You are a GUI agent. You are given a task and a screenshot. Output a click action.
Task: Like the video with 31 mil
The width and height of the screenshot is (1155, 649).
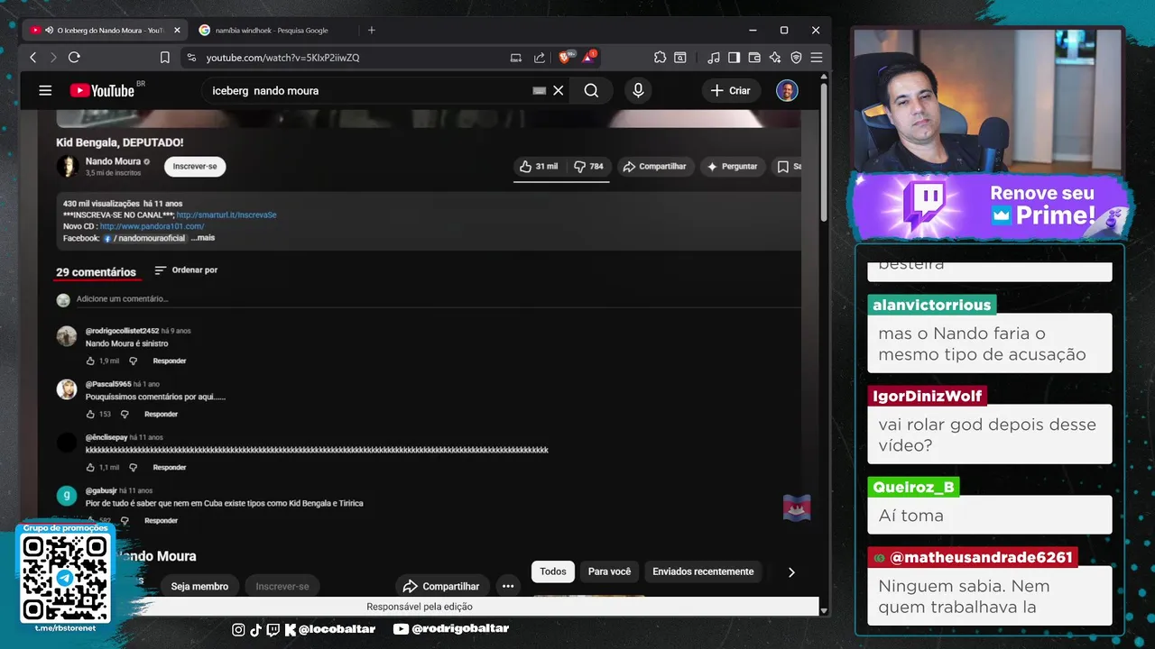coord(539,167)
